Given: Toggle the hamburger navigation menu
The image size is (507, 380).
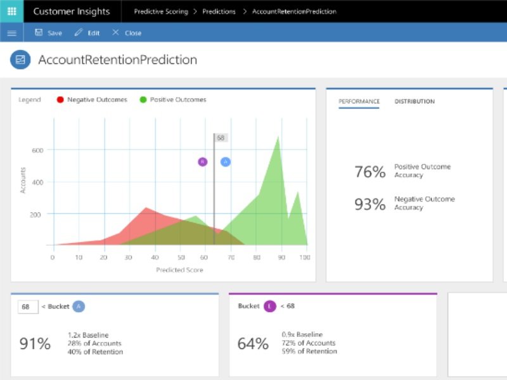Looking at the screenshot, I should point(11,33).
